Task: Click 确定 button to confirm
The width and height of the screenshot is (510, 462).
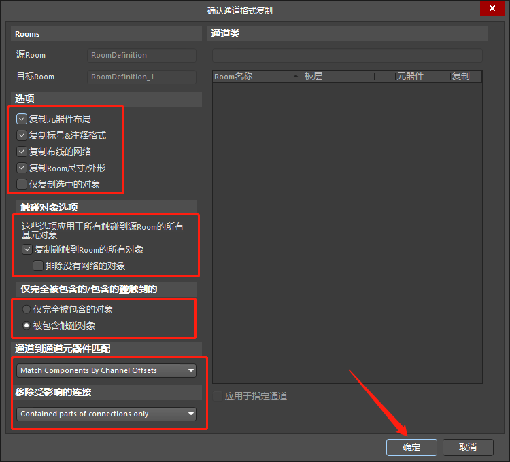Action: coord(411,447)
